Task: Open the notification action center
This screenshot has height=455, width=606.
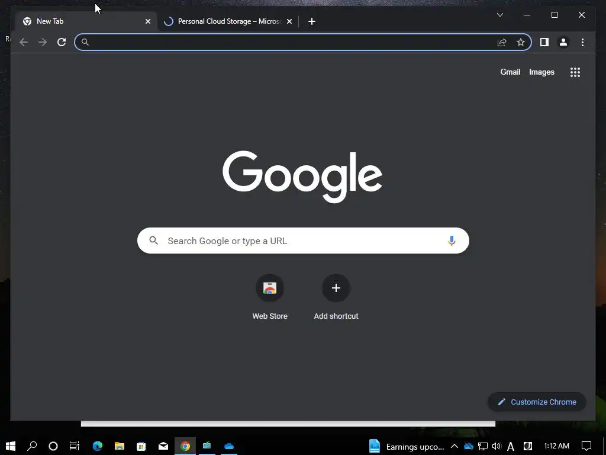Action: point(586,446)
